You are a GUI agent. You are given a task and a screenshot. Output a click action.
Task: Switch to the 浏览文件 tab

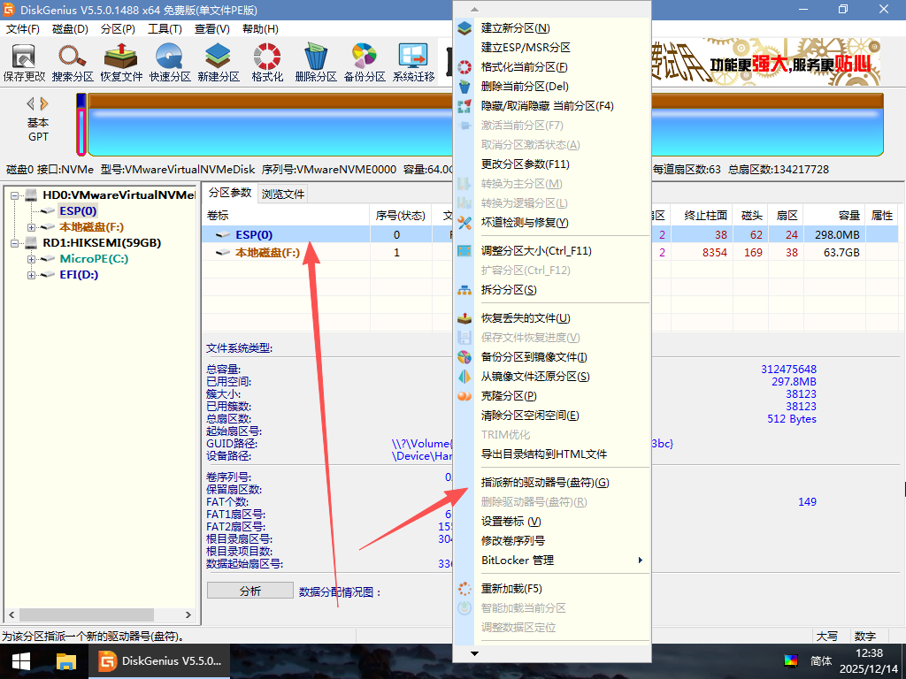283,194
